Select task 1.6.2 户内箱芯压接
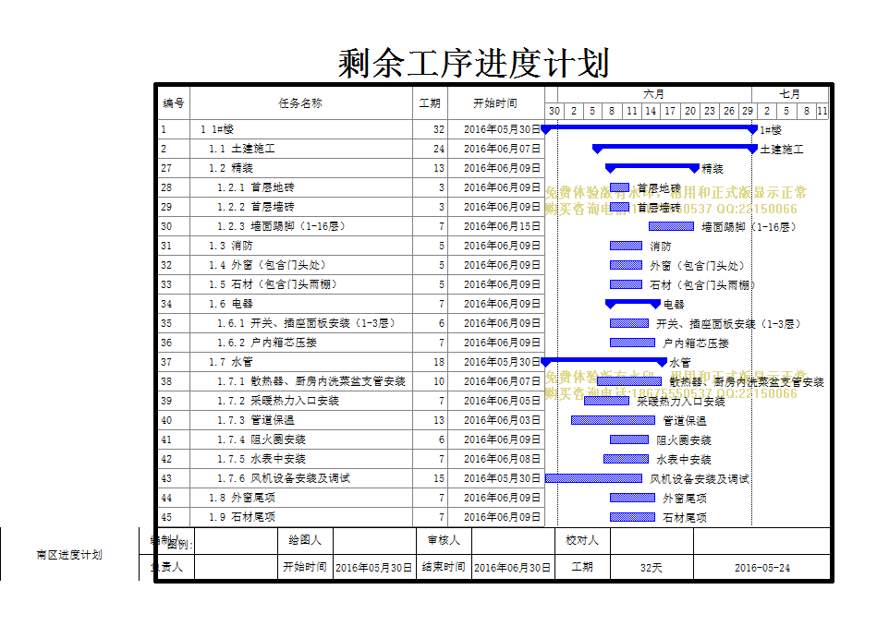 (350, 342)
